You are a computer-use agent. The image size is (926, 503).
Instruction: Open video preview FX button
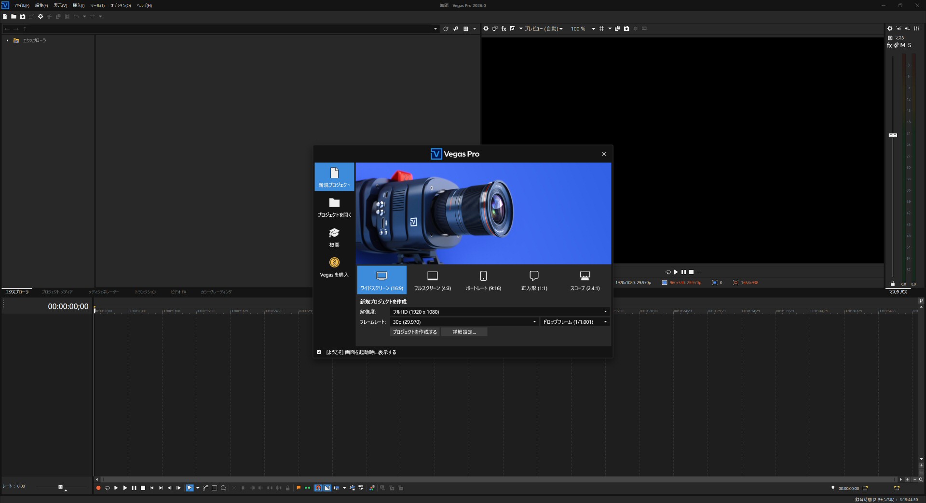[504, 29]
